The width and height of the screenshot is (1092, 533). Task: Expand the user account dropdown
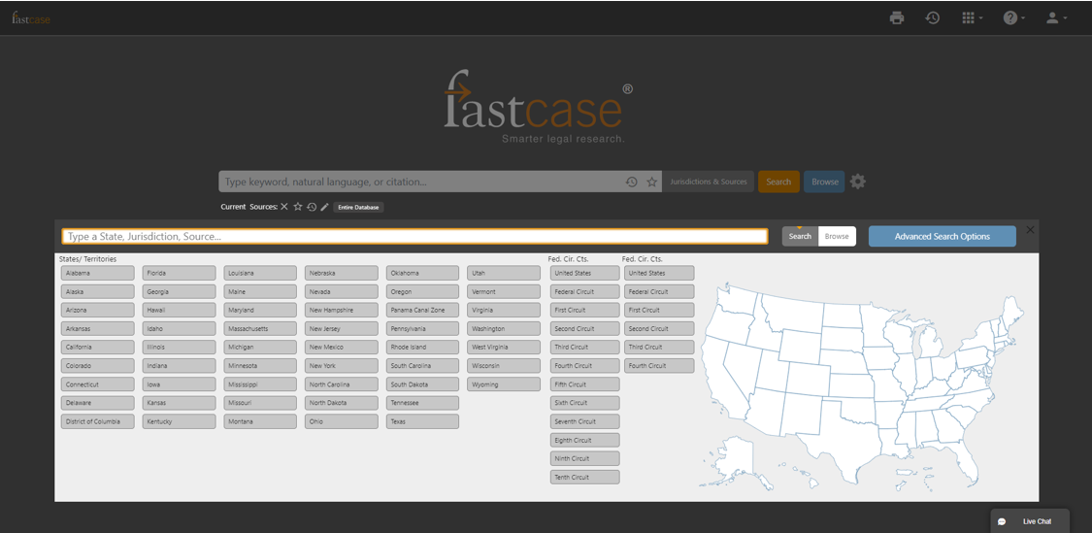point(1056,17)
